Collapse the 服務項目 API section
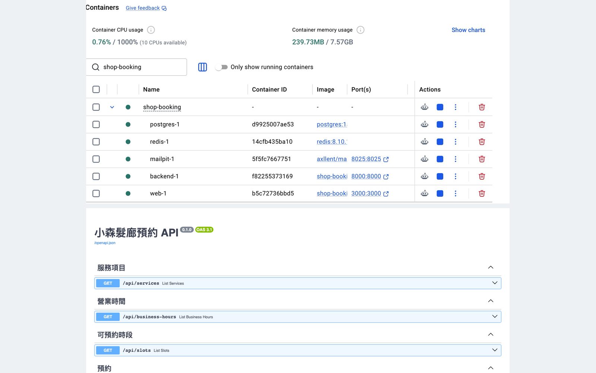 click(x=491, y=267)
